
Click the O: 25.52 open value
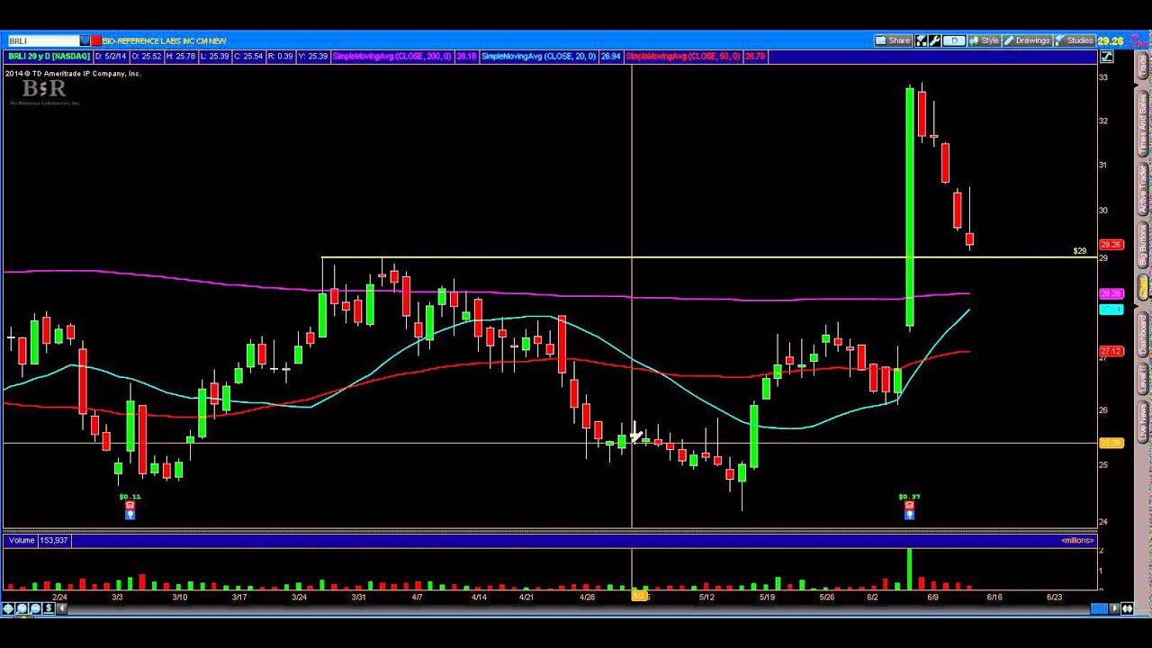(146, 57)
